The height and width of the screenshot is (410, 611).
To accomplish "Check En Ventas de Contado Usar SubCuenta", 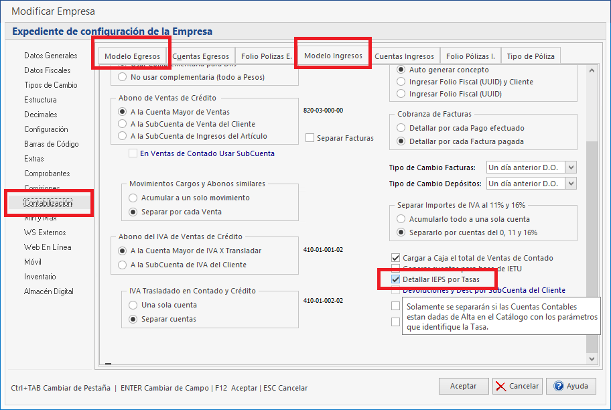I will pos(133,153).
